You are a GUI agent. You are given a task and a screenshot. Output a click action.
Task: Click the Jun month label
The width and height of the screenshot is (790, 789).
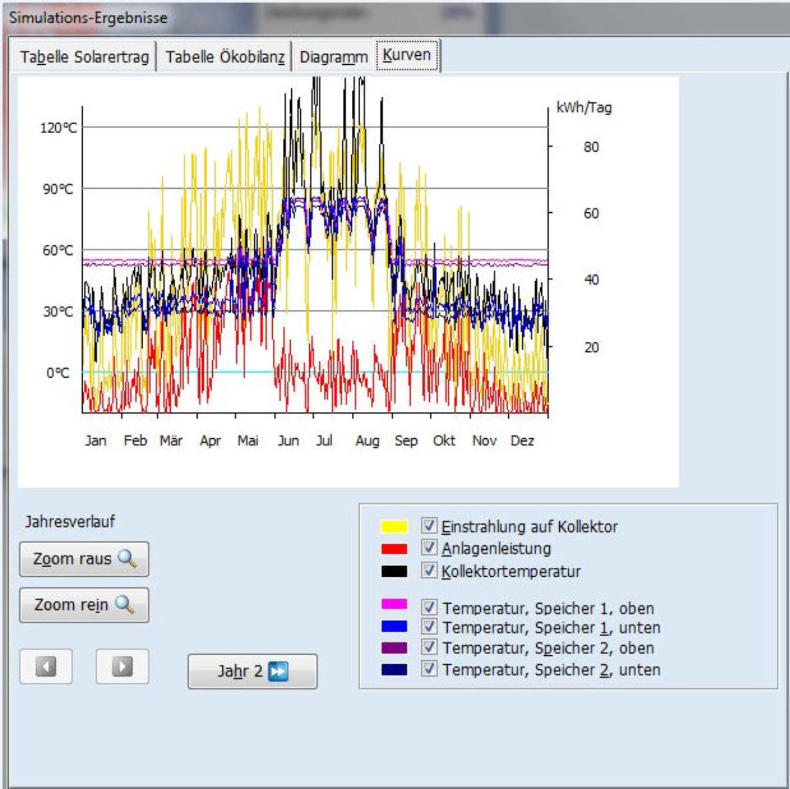coord(289,440)
